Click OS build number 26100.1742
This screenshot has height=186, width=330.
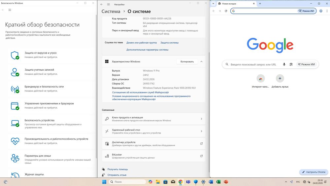[148, 84]
